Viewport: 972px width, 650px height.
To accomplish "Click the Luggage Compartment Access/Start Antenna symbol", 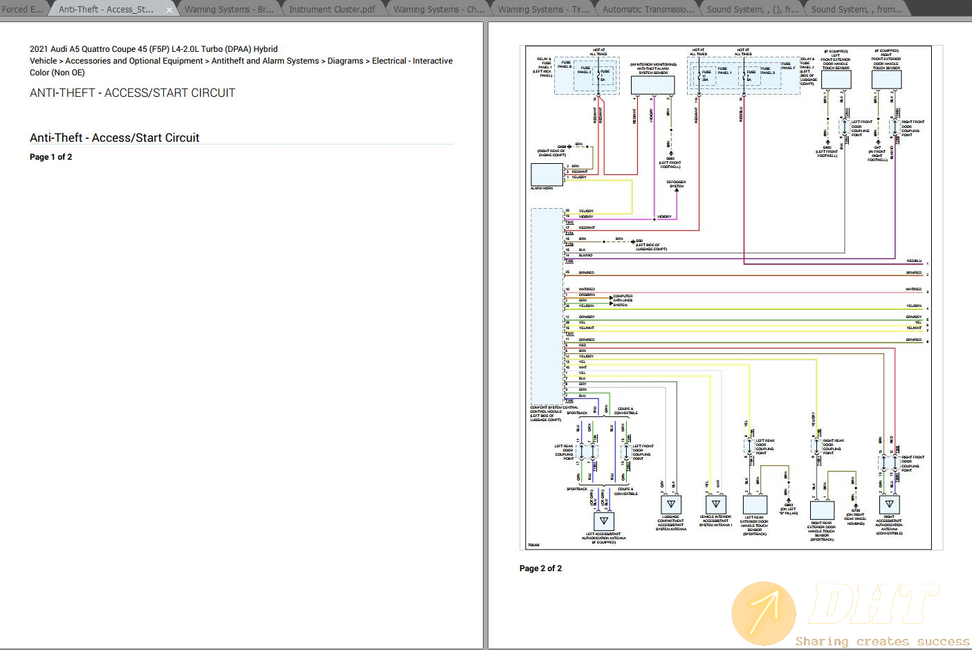I will [670, 505].
